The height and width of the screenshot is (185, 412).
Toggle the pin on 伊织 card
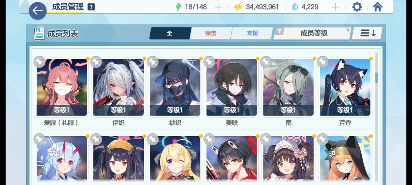point(96,62)
